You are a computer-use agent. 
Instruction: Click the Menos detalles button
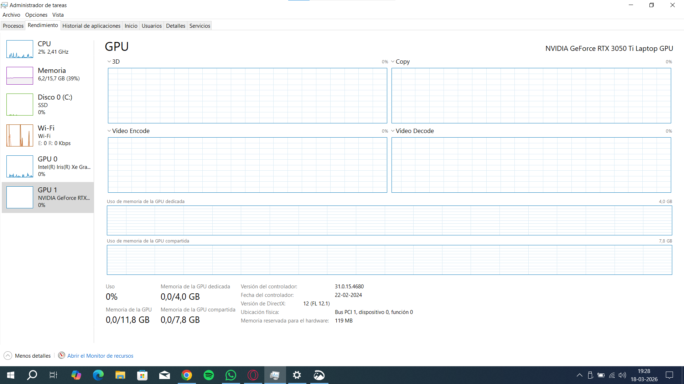(27, 355)
